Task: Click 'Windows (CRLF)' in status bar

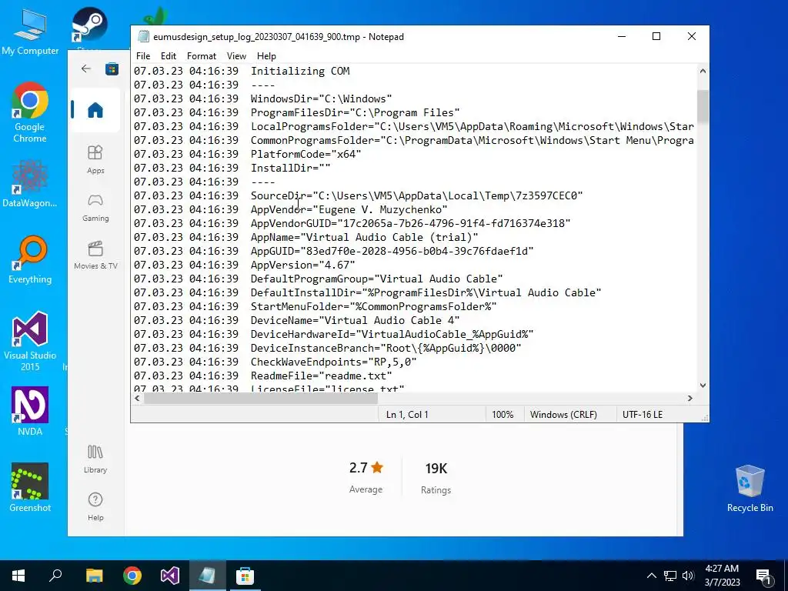Action: pyautogui.click(x=563, y=415)
